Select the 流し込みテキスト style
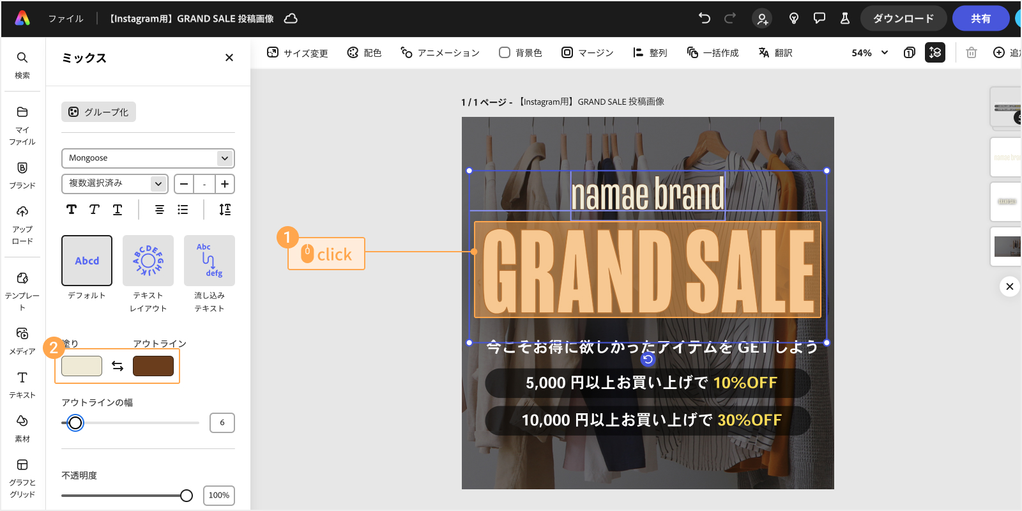The width and height of the screenshot is (1022, 511). coord(210,261)
